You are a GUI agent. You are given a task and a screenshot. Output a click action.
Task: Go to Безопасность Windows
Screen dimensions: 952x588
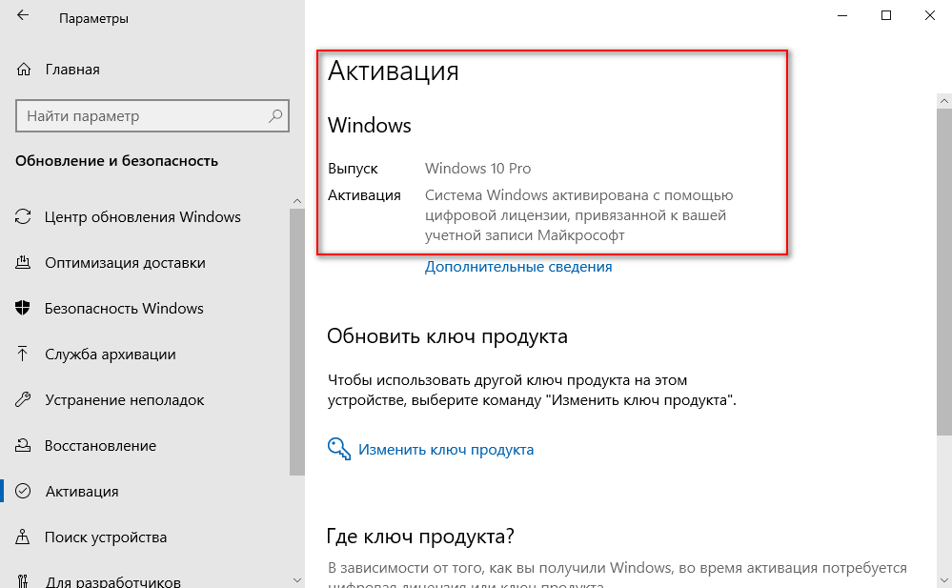click(124, 309)
